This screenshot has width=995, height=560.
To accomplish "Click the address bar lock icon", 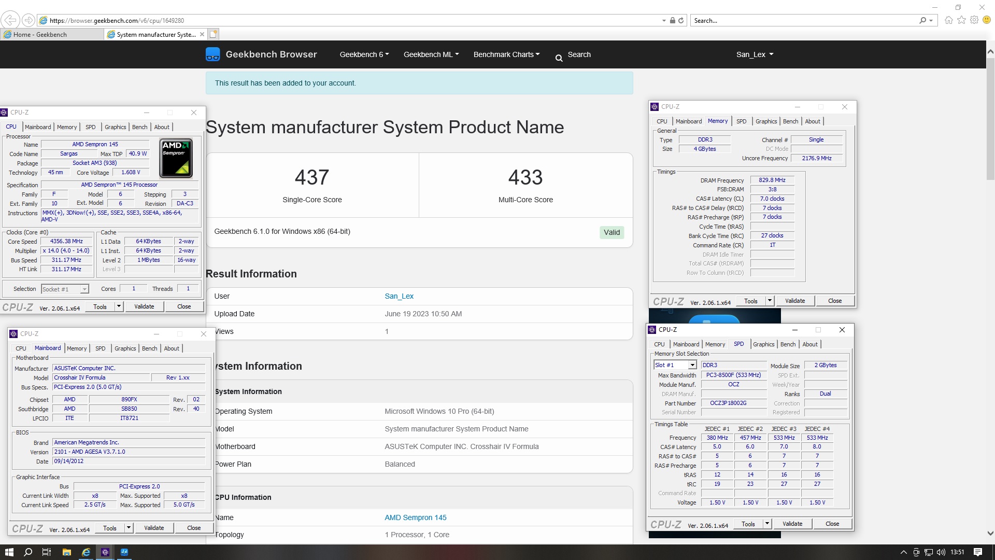I will click(672, 20).
